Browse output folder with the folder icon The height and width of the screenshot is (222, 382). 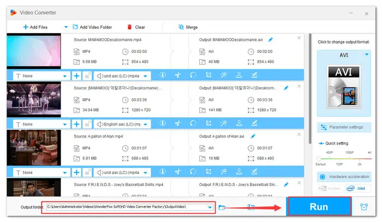coord(222,207)
